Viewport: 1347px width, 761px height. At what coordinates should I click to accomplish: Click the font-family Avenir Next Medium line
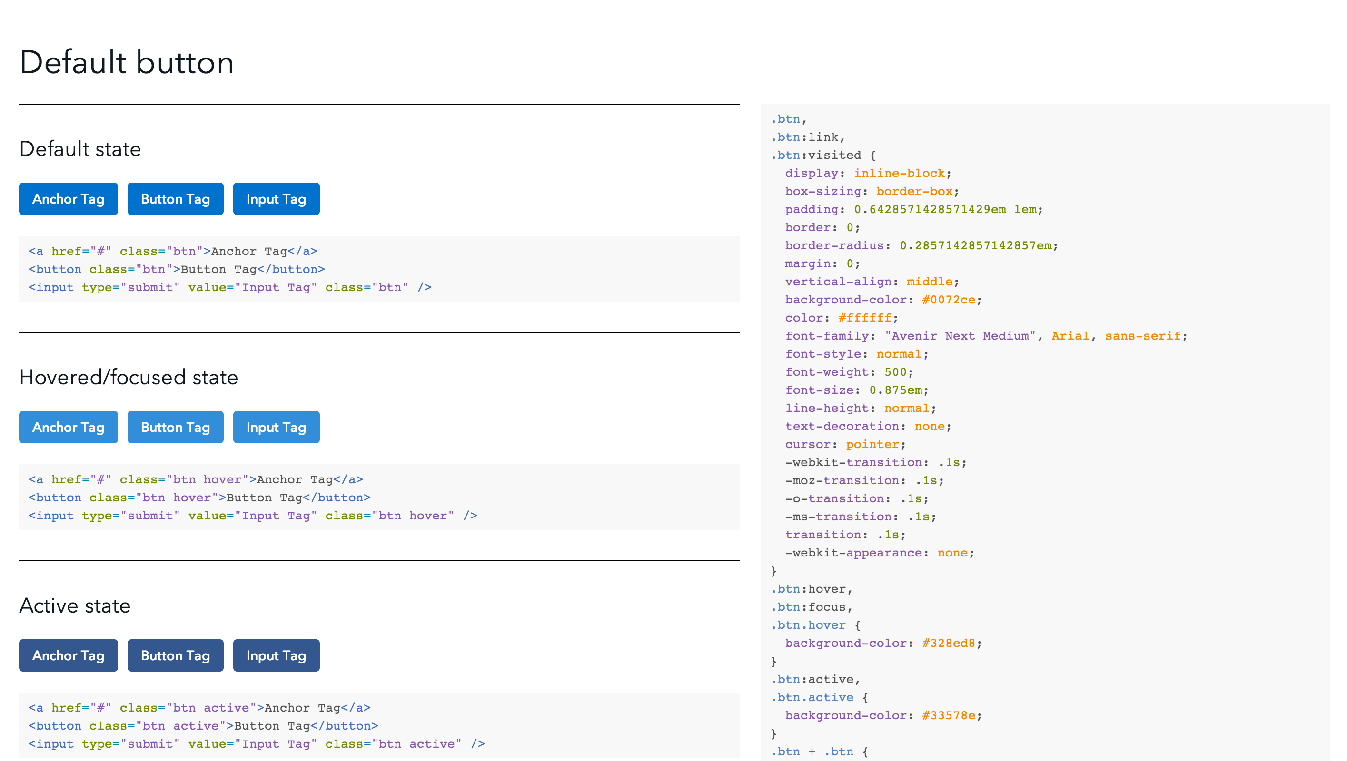coord(985,336)
